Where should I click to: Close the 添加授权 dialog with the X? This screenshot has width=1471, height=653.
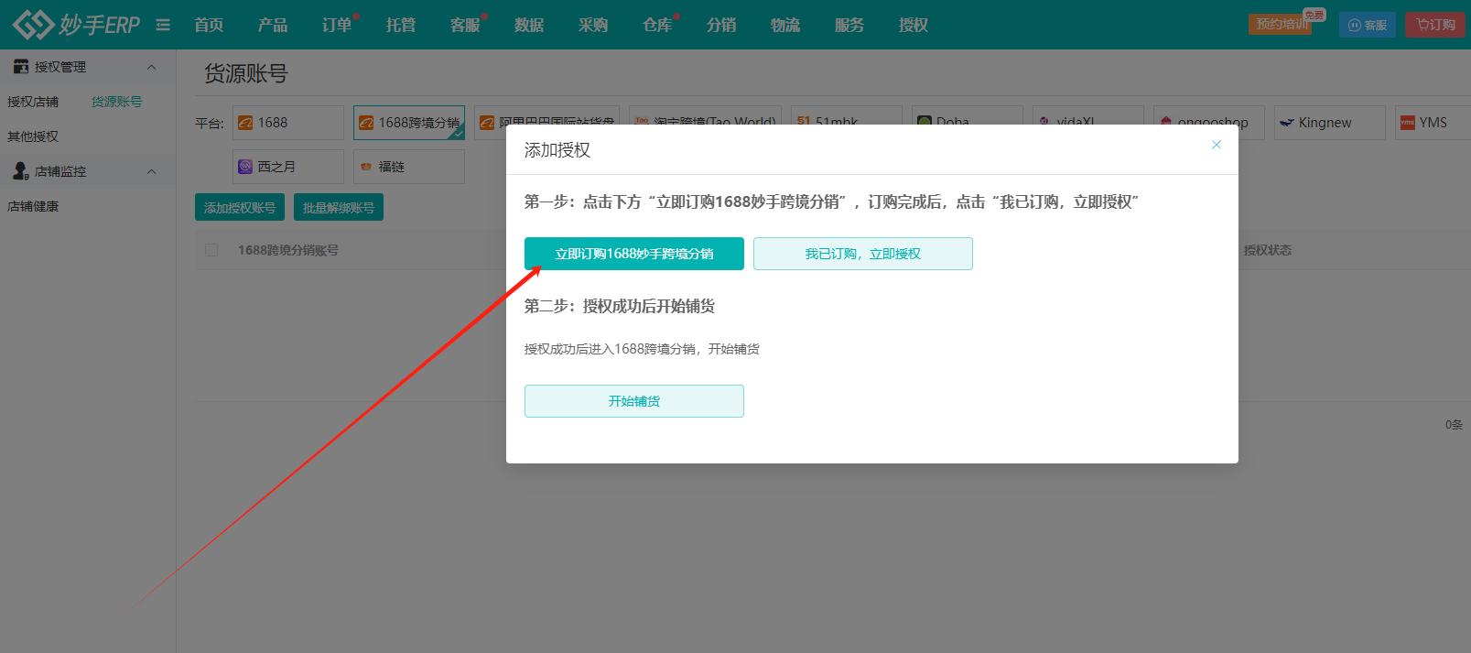coord(1217,145)
